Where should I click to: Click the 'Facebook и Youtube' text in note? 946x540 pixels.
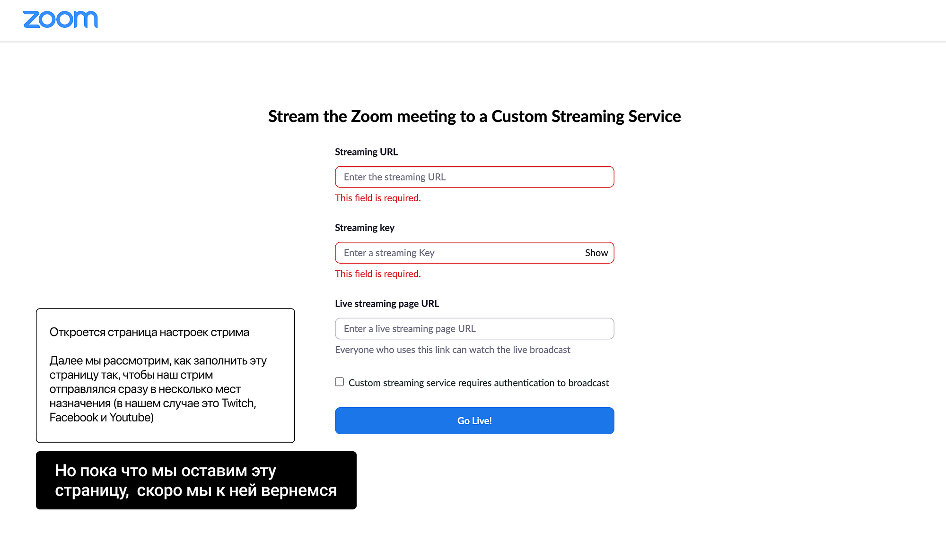coord(102,417)
